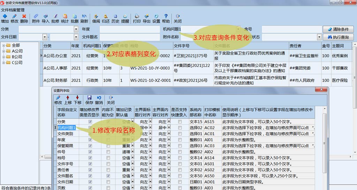
Task: Click the 盒号 filter input field
Action: coord(292,29)
